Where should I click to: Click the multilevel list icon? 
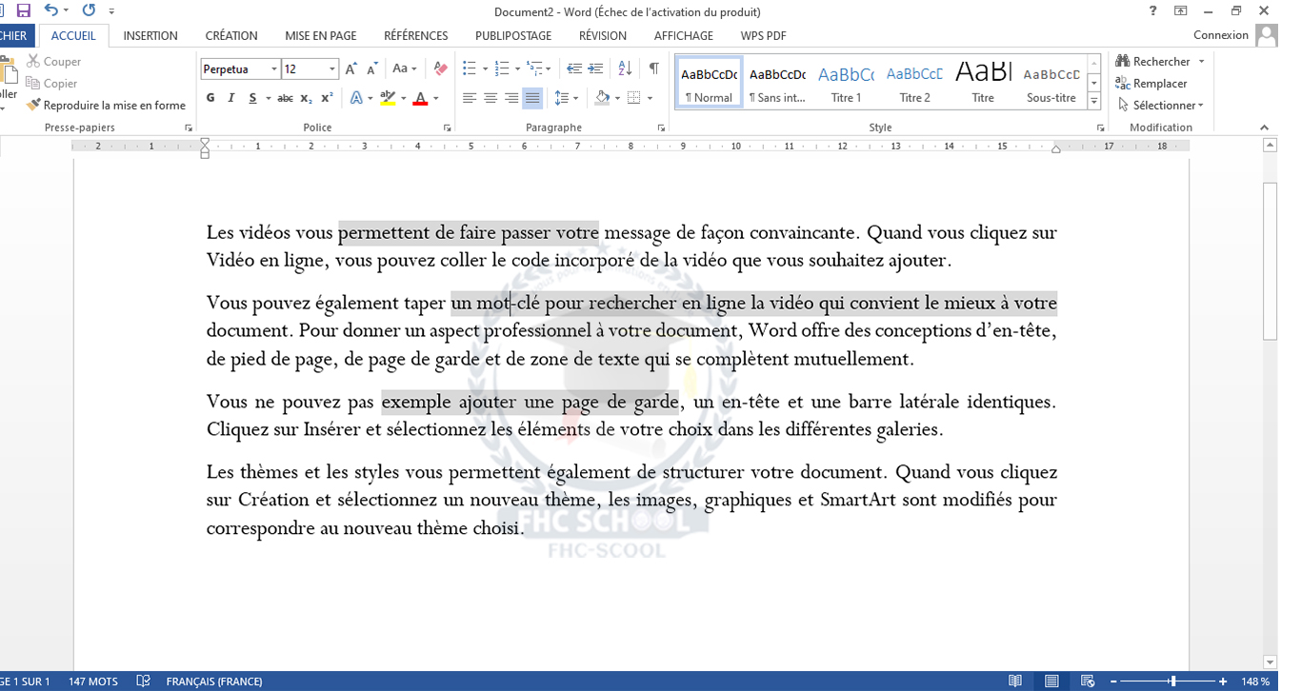[533, 69]
